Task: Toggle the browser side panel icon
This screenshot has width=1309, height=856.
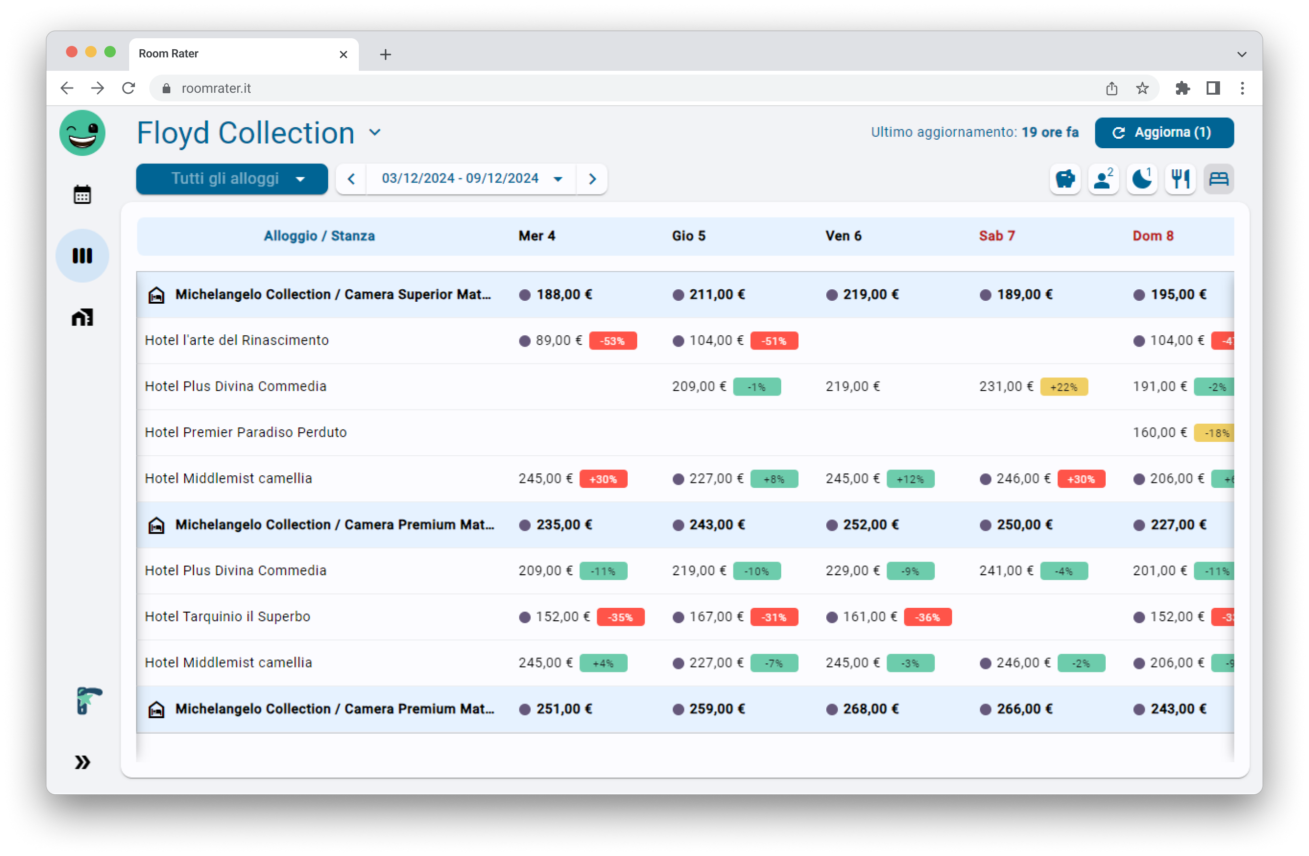Action: coord(1213,88)
